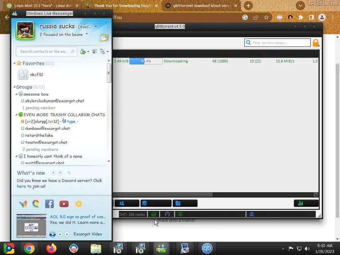Open a new Chrome tab
This screenshot has height=255, width=340.
[x=248, y=6]
